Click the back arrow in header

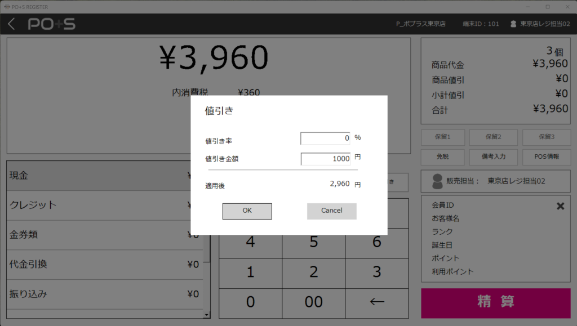click(x=12, y=24)
